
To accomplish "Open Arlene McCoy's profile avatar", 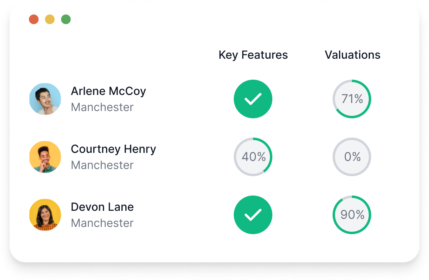I will 45,99.
